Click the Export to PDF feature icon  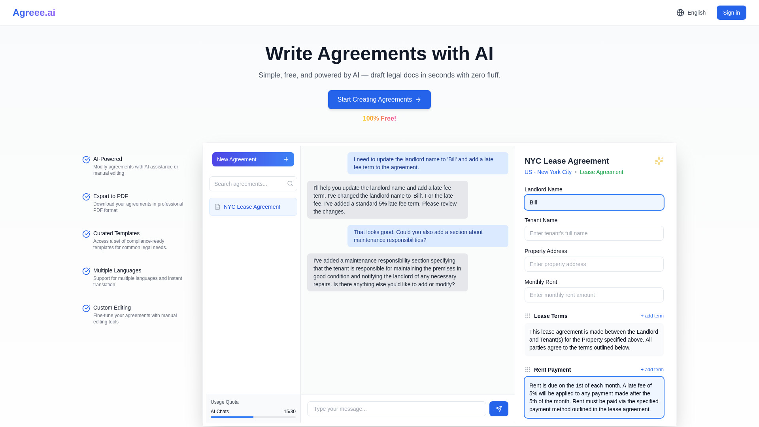click(86, 196)
